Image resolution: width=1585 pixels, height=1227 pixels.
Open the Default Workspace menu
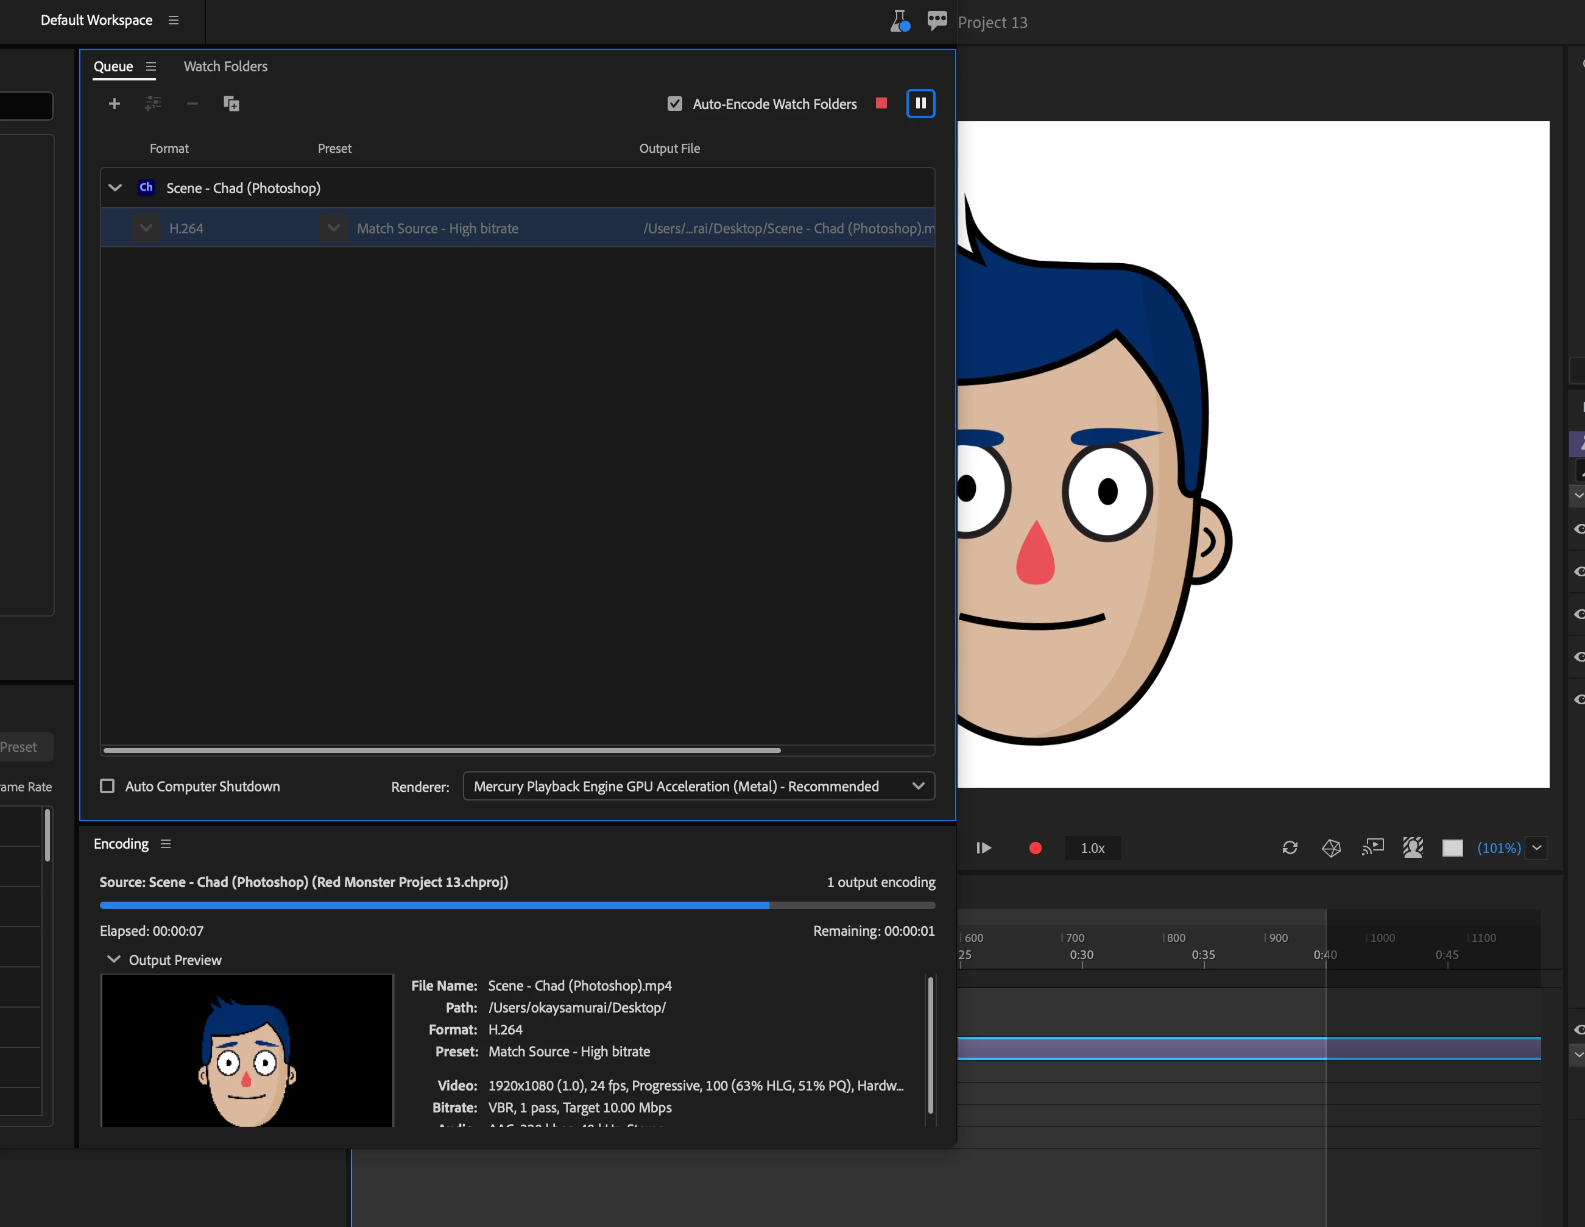174,20
